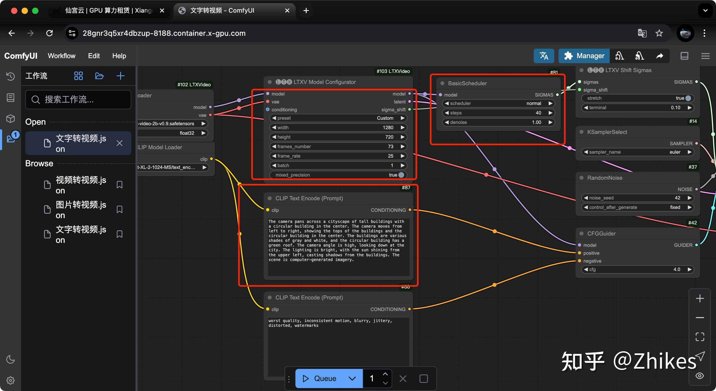716x391 pixels.
Task: Collapse LTXV Shift Sigmas node title dot
Action: tap(582, 70)
